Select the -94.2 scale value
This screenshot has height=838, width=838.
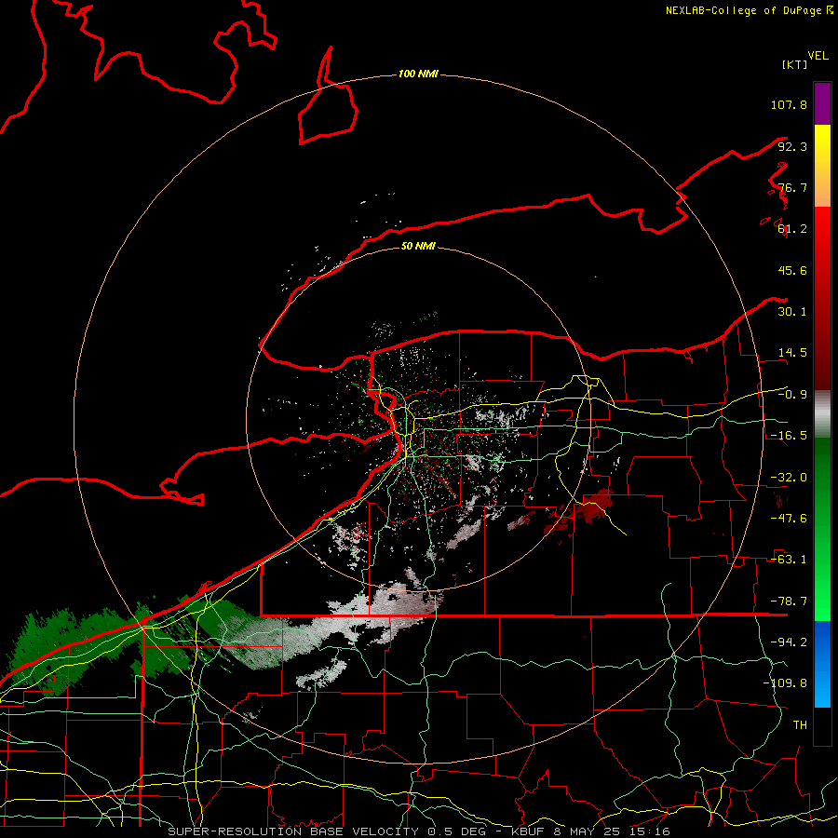[789, 642]
